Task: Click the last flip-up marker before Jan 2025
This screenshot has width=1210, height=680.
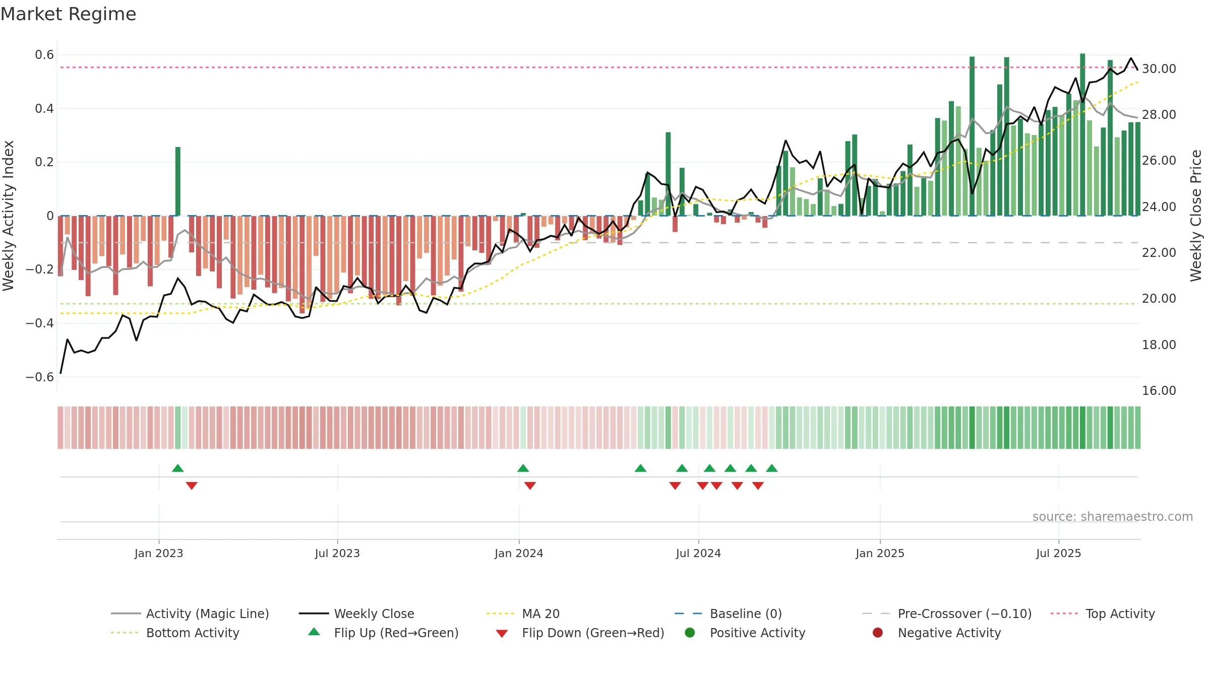Action: (771, 468)
